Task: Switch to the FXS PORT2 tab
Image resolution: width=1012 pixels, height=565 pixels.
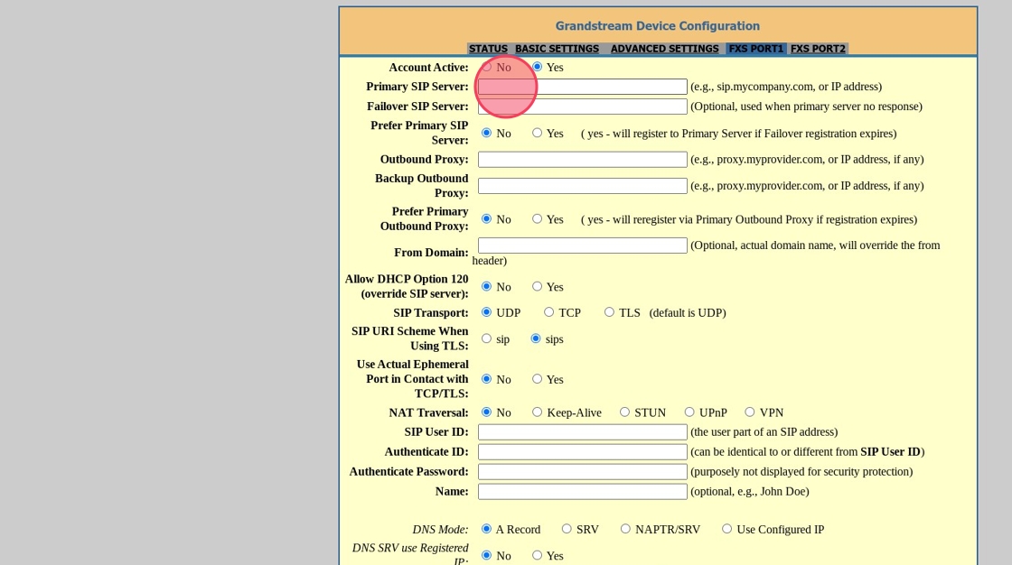Action: coord(818,49)
